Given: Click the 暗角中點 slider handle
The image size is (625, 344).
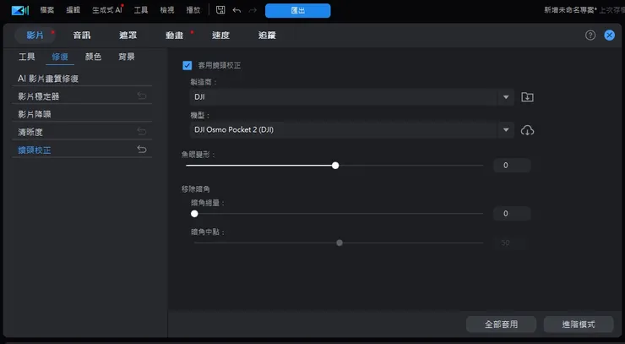Looking at the screenshot, I should click(x=340, y=243).
